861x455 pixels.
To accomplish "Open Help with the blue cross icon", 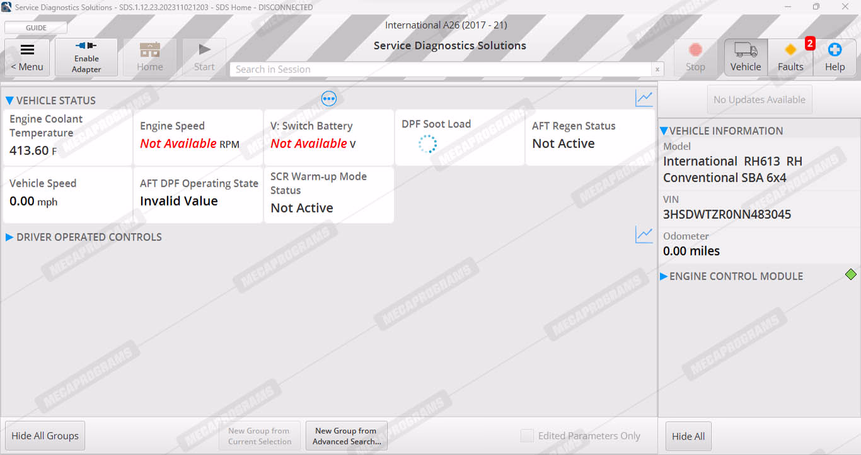I will tap(835, 57).
